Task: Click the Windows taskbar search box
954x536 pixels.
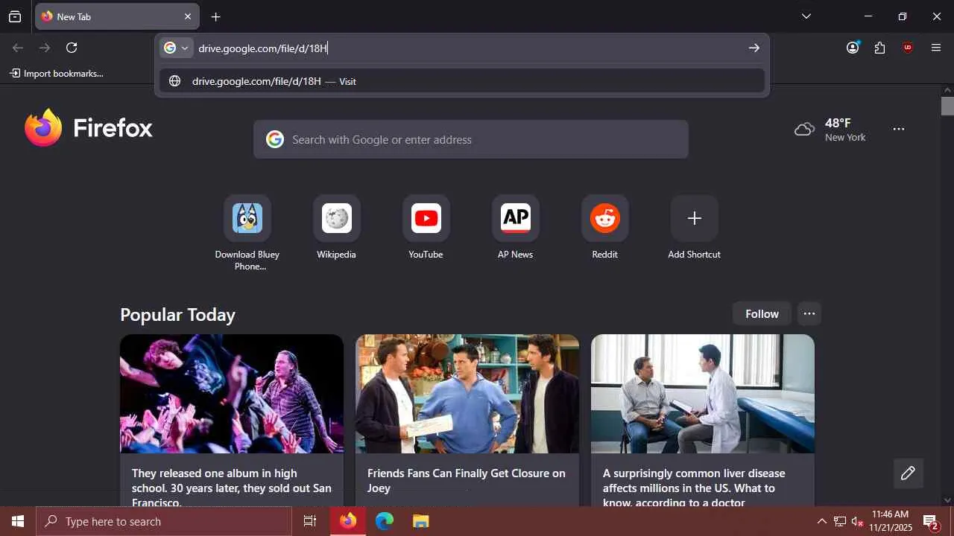Action: coord(164,521)
